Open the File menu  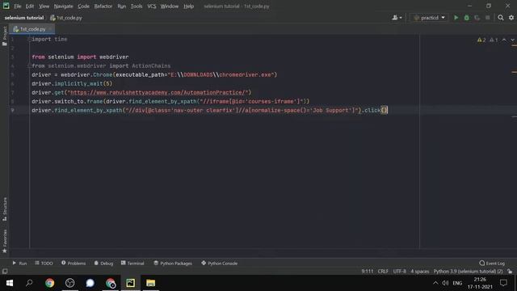18,6
